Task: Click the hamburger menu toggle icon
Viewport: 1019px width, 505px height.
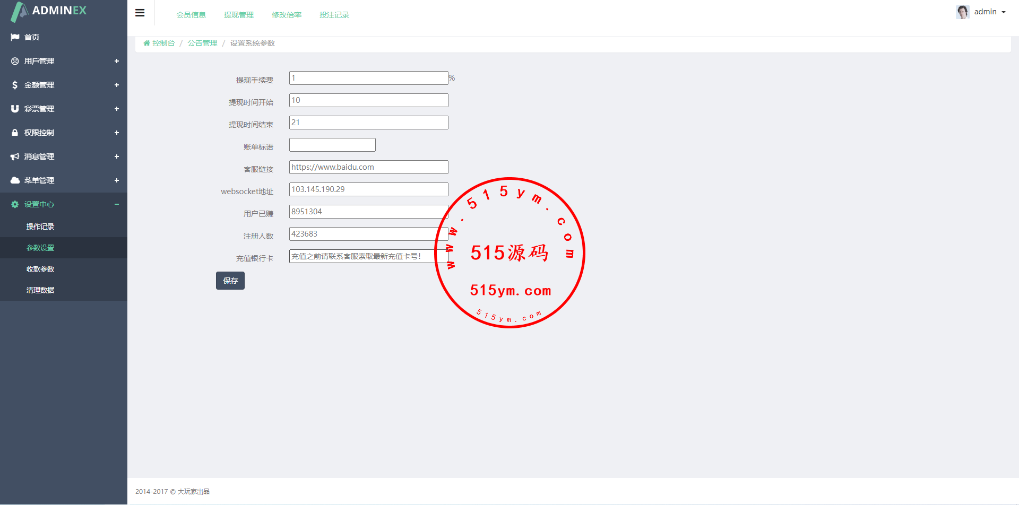Action: click(140, 13)
